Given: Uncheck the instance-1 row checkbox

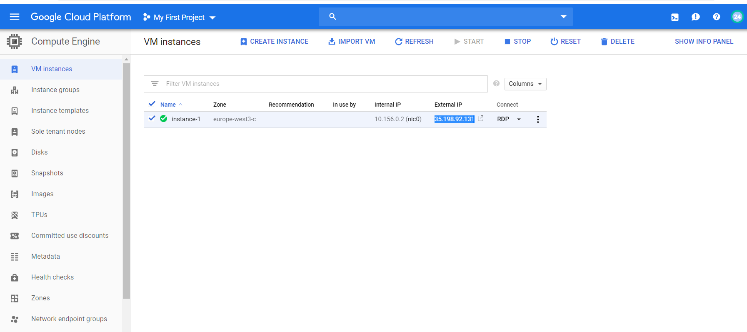Looking at the screenshot, I should point(152,119).
